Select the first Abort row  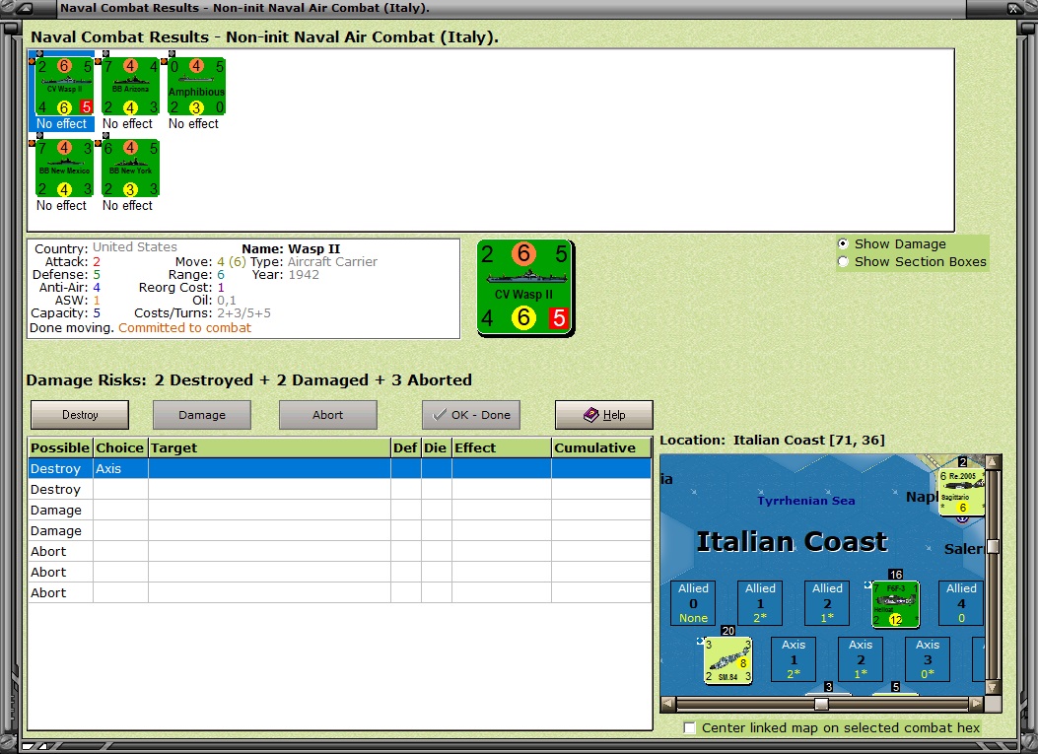[x=340, y=551]
